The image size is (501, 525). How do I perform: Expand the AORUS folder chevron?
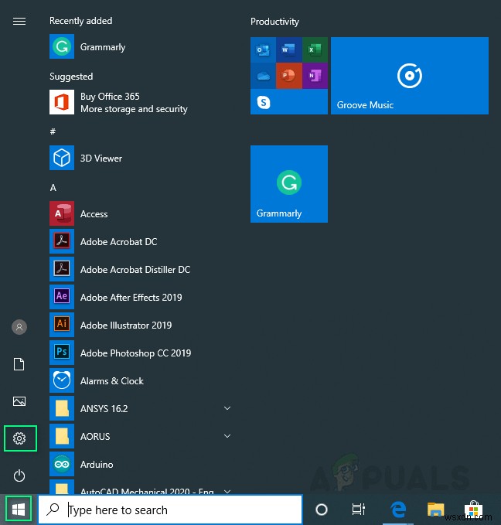227,436
